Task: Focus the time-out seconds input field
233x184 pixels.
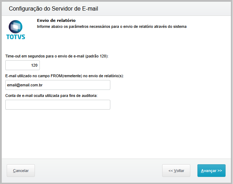Action: (x=23, y=65)
